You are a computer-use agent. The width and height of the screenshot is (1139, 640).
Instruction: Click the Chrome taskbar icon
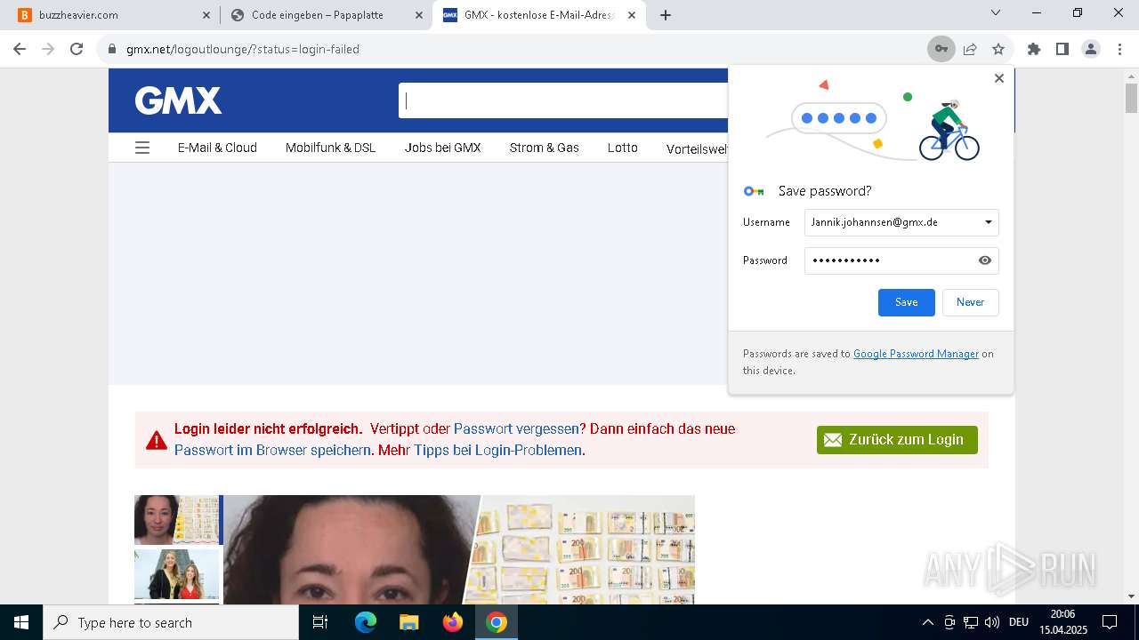coord(497,622)
